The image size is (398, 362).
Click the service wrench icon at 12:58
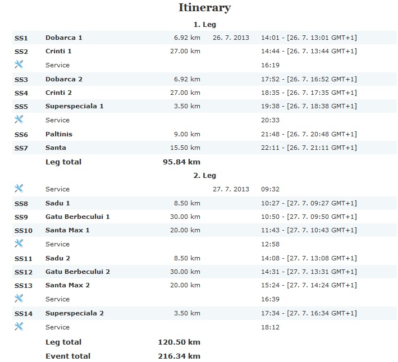19,244
